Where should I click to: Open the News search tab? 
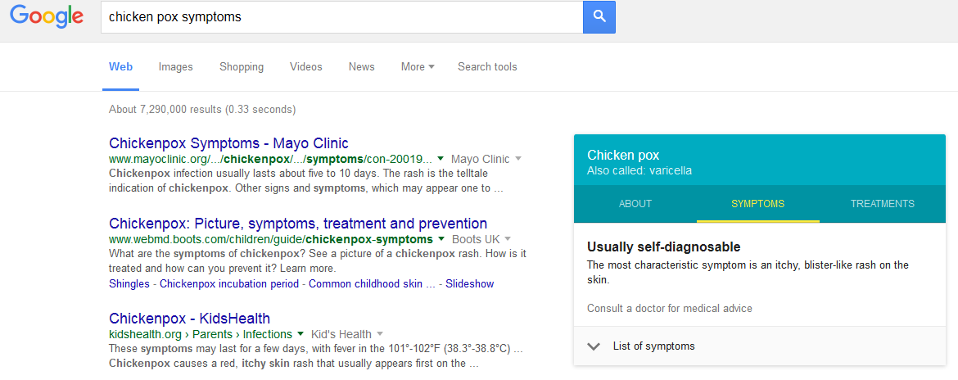tap(361, 67)
